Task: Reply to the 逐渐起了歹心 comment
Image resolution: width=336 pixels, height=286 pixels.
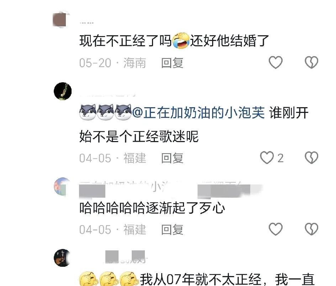Action: tap(172, 229)
